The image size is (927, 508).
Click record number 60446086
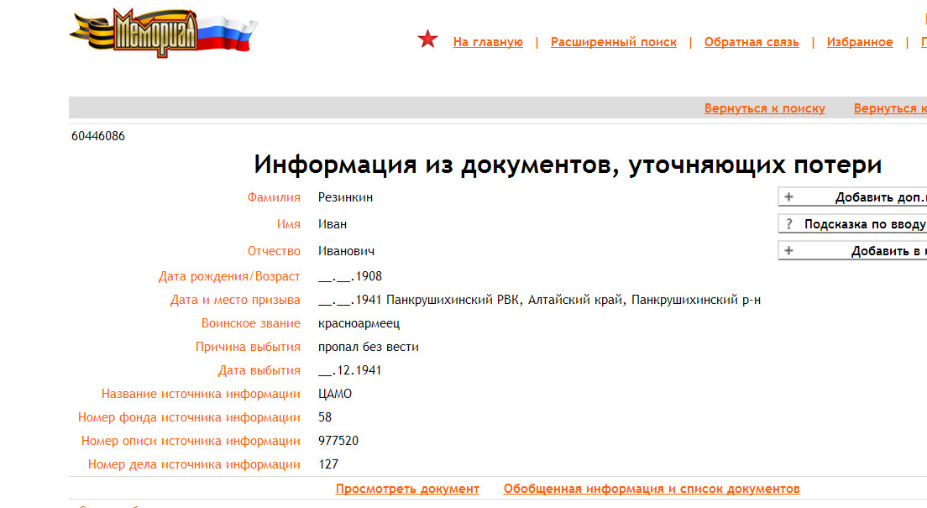point(98,136)
